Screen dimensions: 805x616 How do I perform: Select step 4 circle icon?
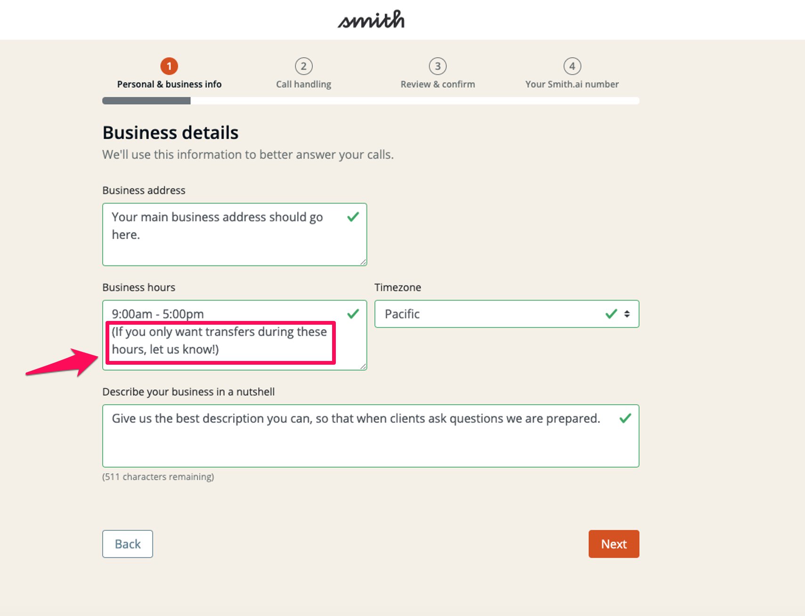pos(572,66)
